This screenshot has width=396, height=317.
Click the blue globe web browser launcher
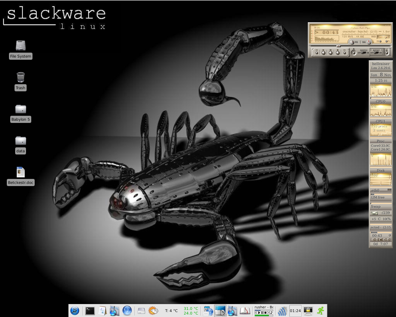point(127,310)
